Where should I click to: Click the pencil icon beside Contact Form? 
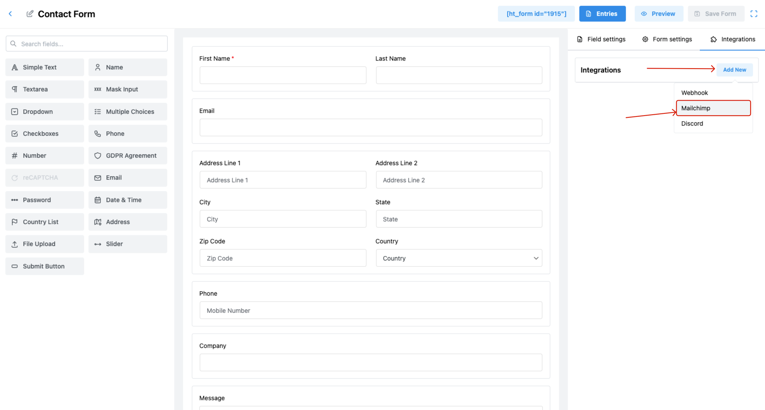coord(29,14)
